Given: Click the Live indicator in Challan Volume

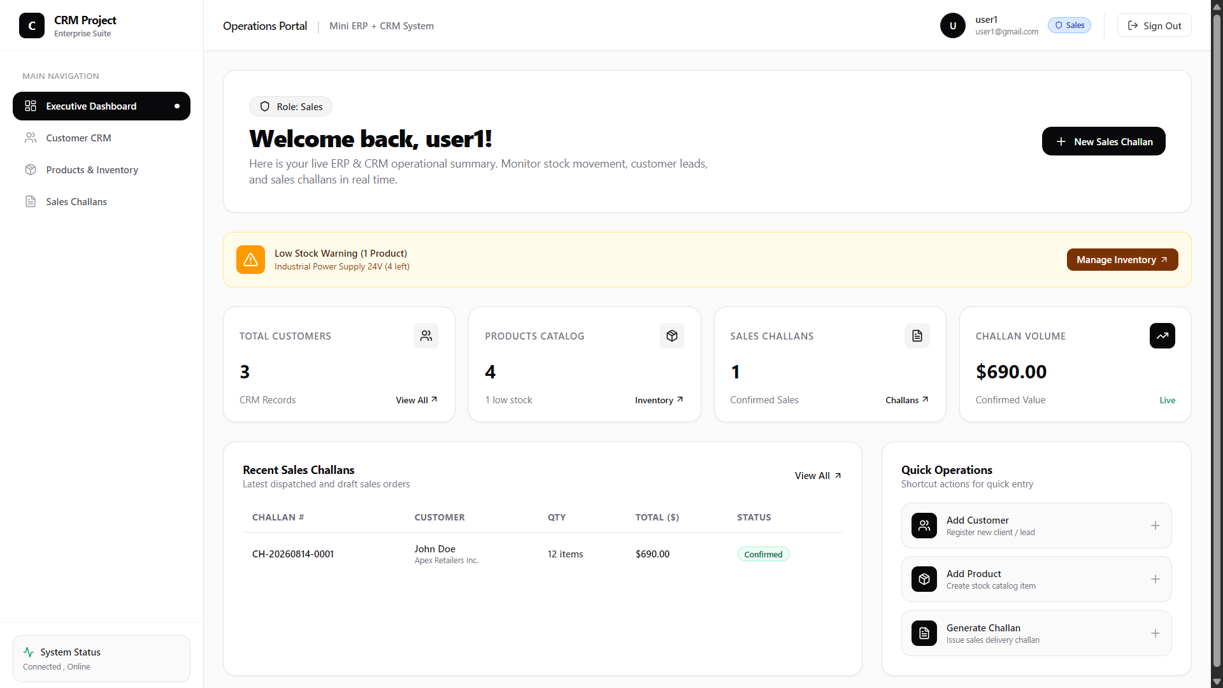Looking at the screenshot, I should coord(1168,400).
